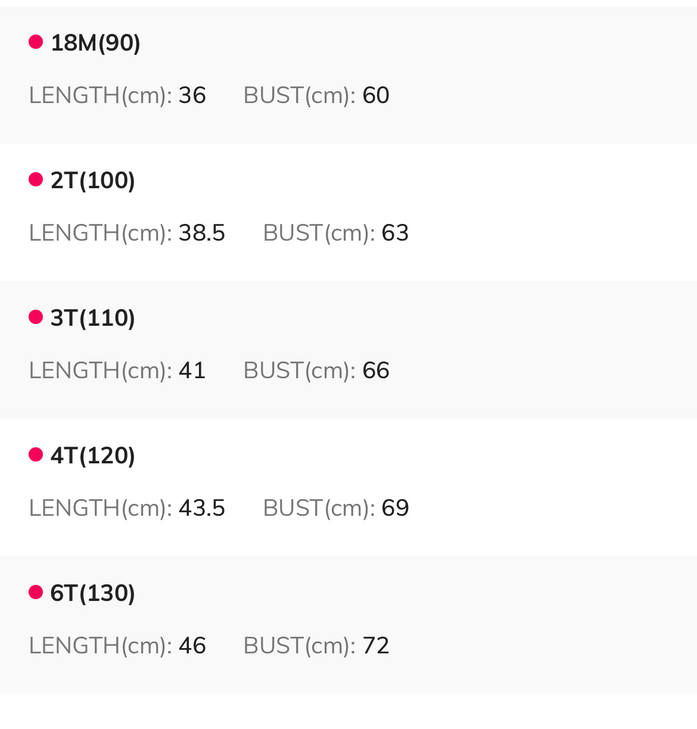Click the bust value 69
The height and width of the screenshot is (729, 697).
pos(395,508)
